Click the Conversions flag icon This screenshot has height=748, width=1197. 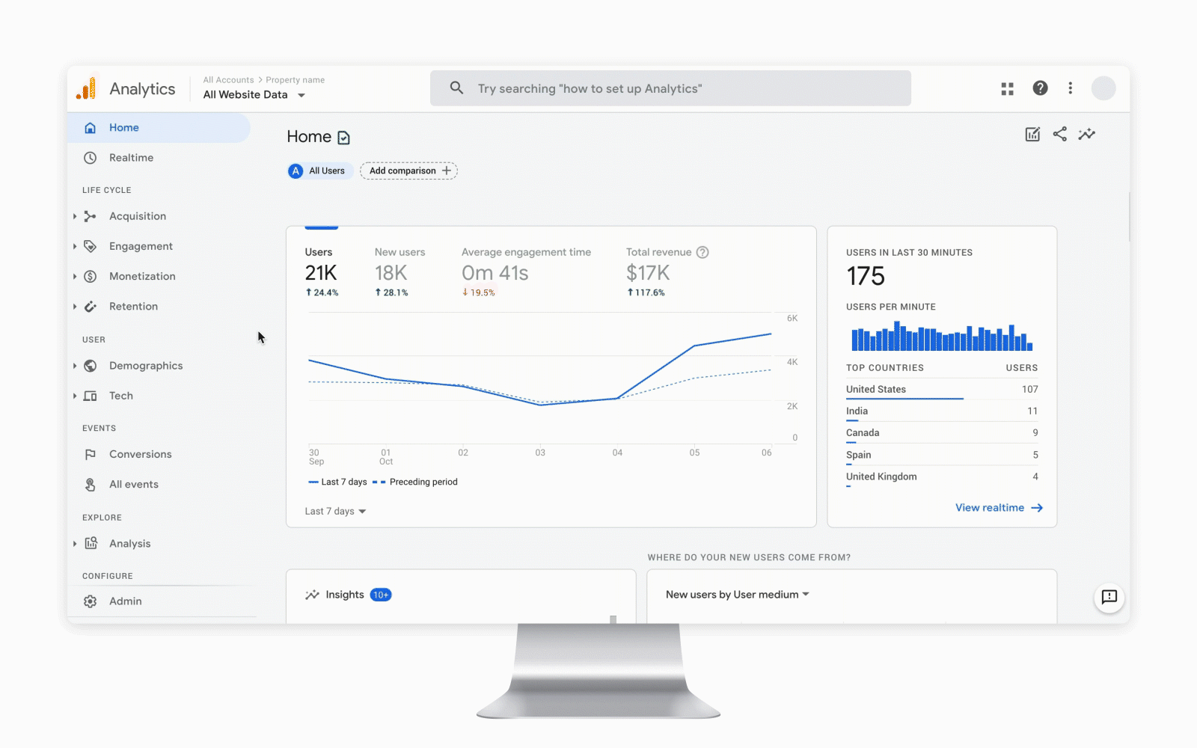(x=91, y=454)
